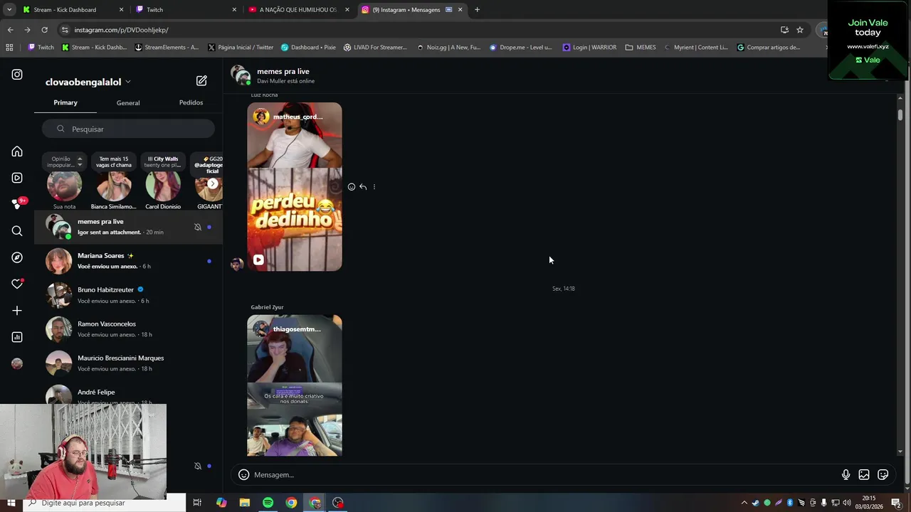The width and height of the screenshot is (911, 512).
Task: Open Mariana Soares conversation
Action: 128,261
